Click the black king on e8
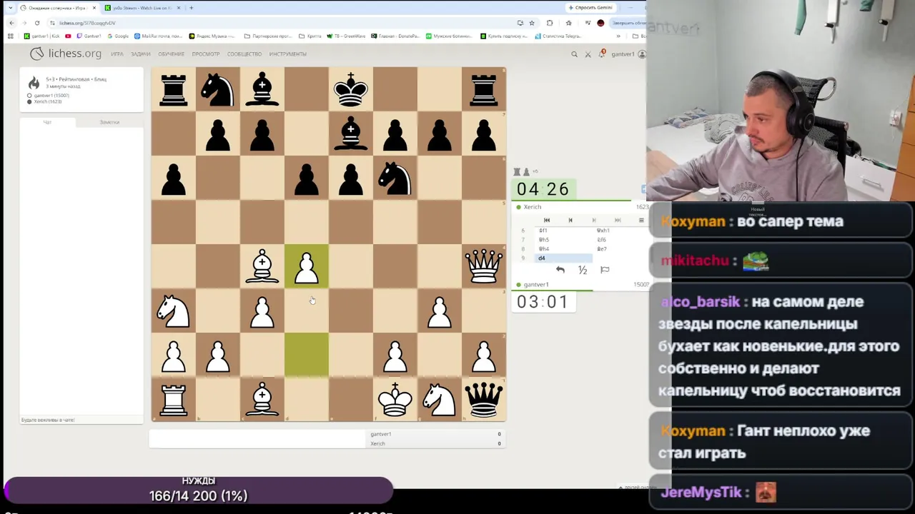915x514 pixels. tap(351, 89)
